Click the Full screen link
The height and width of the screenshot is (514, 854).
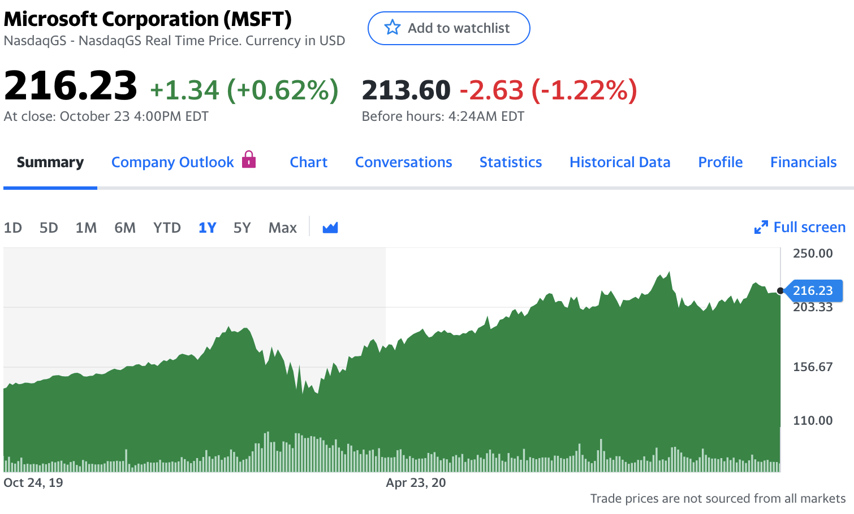[x=809, y=227]
